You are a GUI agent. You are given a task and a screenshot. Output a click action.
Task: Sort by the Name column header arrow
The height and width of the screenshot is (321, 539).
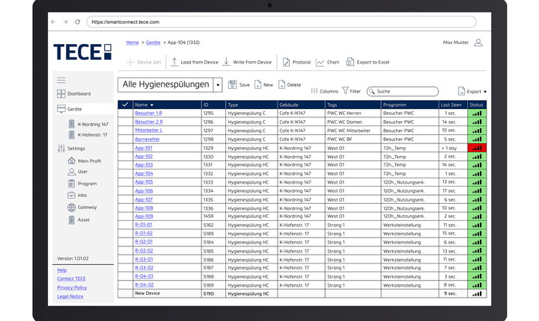coord(152,105)
